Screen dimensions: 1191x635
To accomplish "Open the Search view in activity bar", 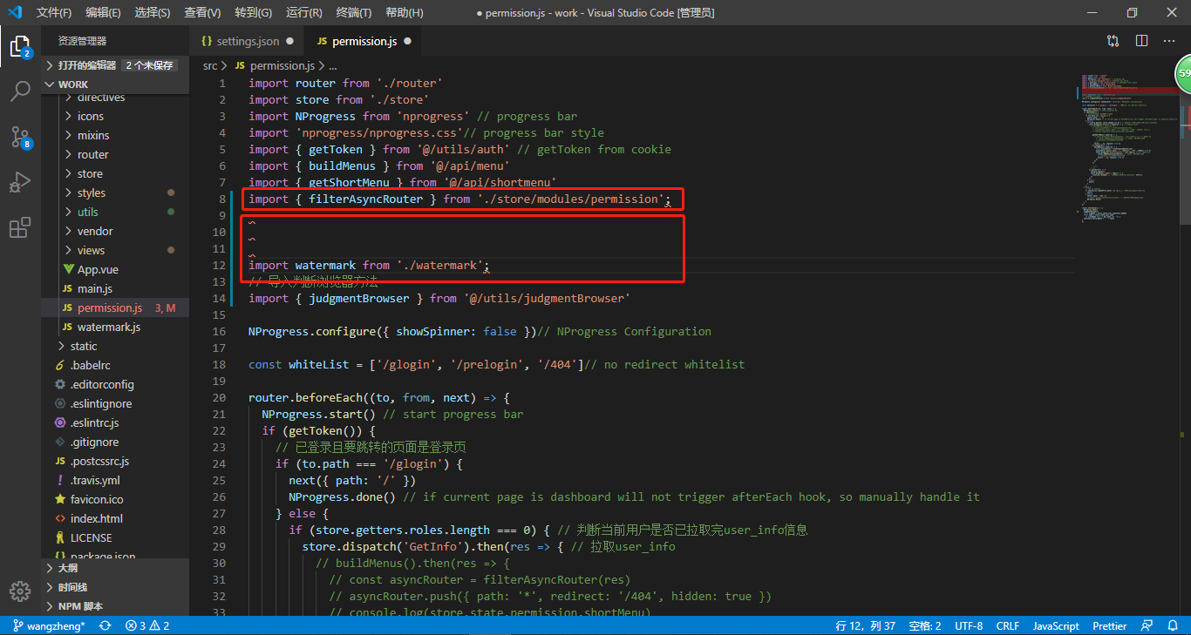I will click(x=20, y=91).
